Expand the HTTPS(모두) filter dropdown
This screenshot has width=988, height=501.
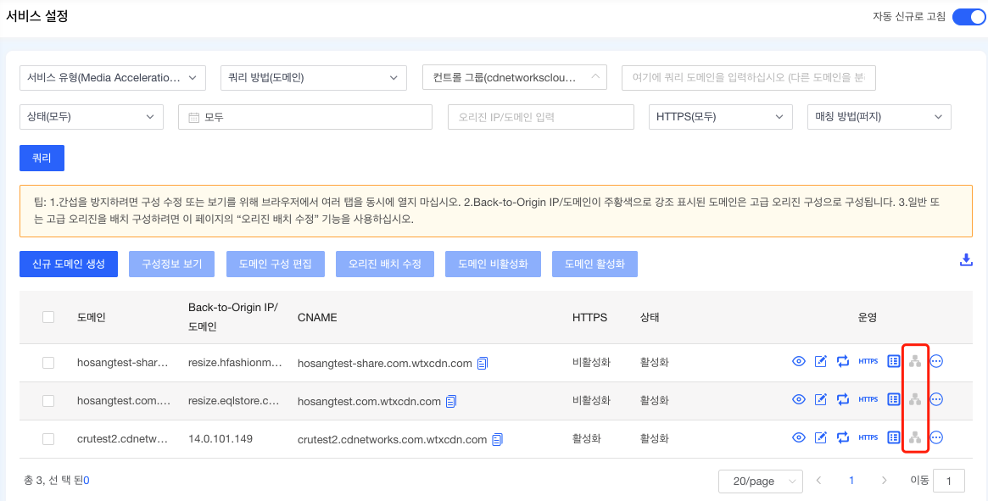pyautogui.click(x=720, y=116)
